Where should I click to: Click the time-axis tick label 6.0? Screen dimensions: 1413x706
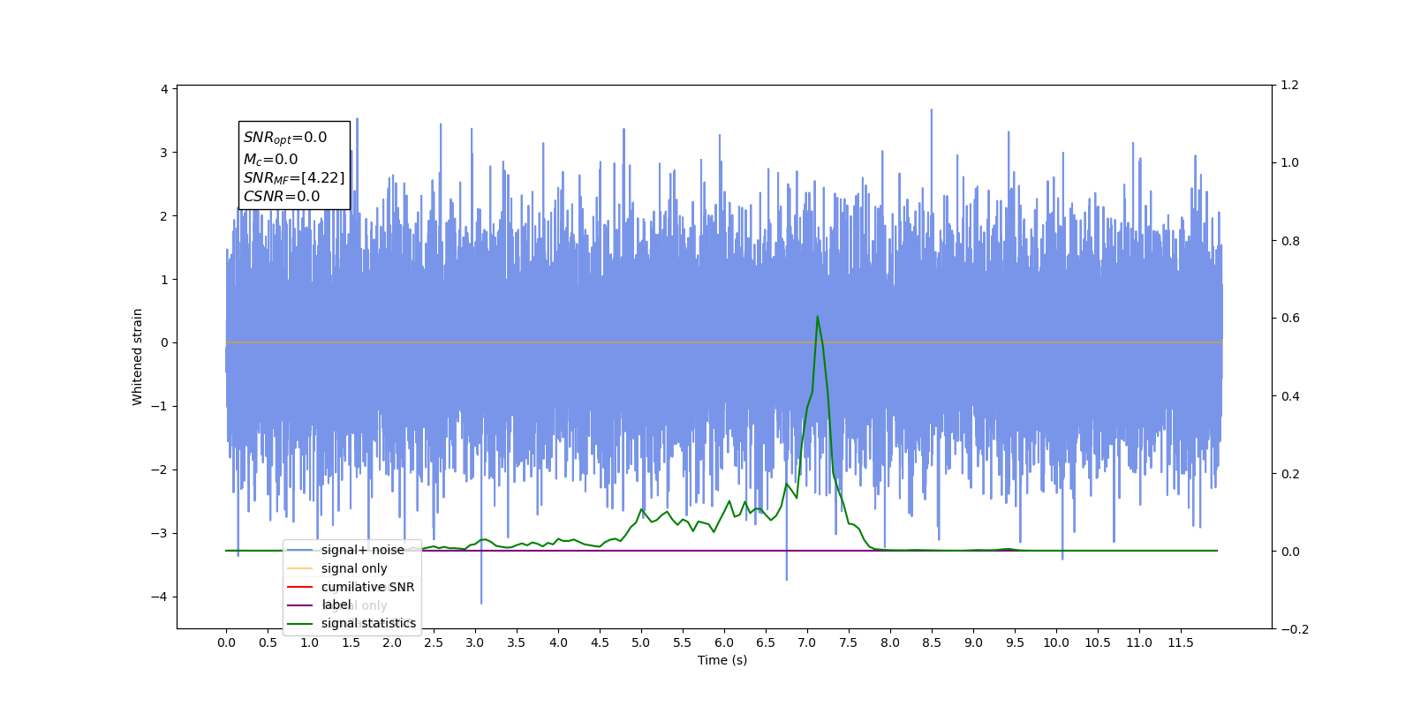coord(724,642)
